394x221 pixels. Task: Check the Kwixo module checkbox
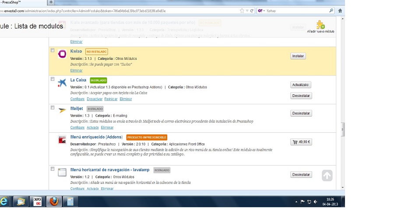point(53,50)
